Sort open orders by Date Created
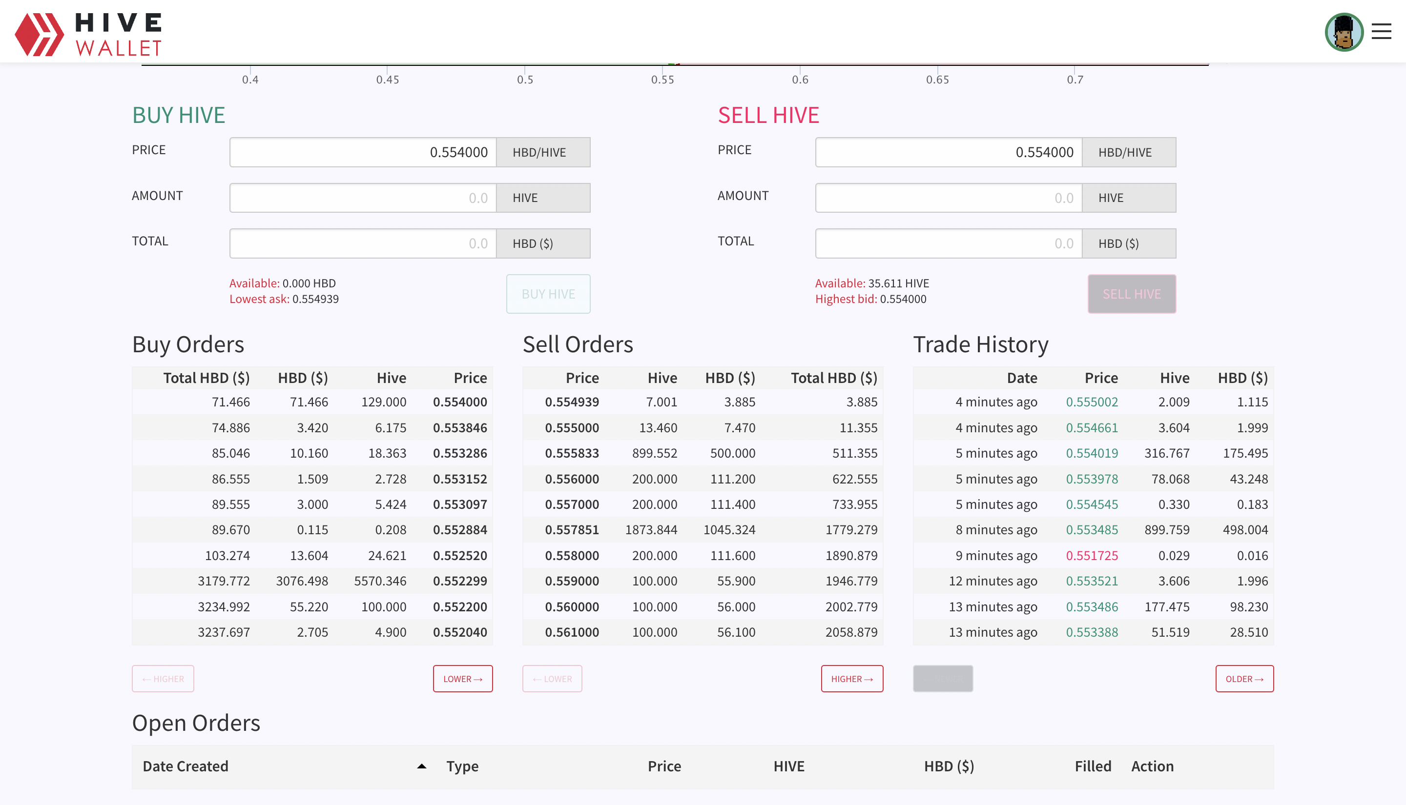Viewport: 1406px width, 805px height. (x=186, y=766)
